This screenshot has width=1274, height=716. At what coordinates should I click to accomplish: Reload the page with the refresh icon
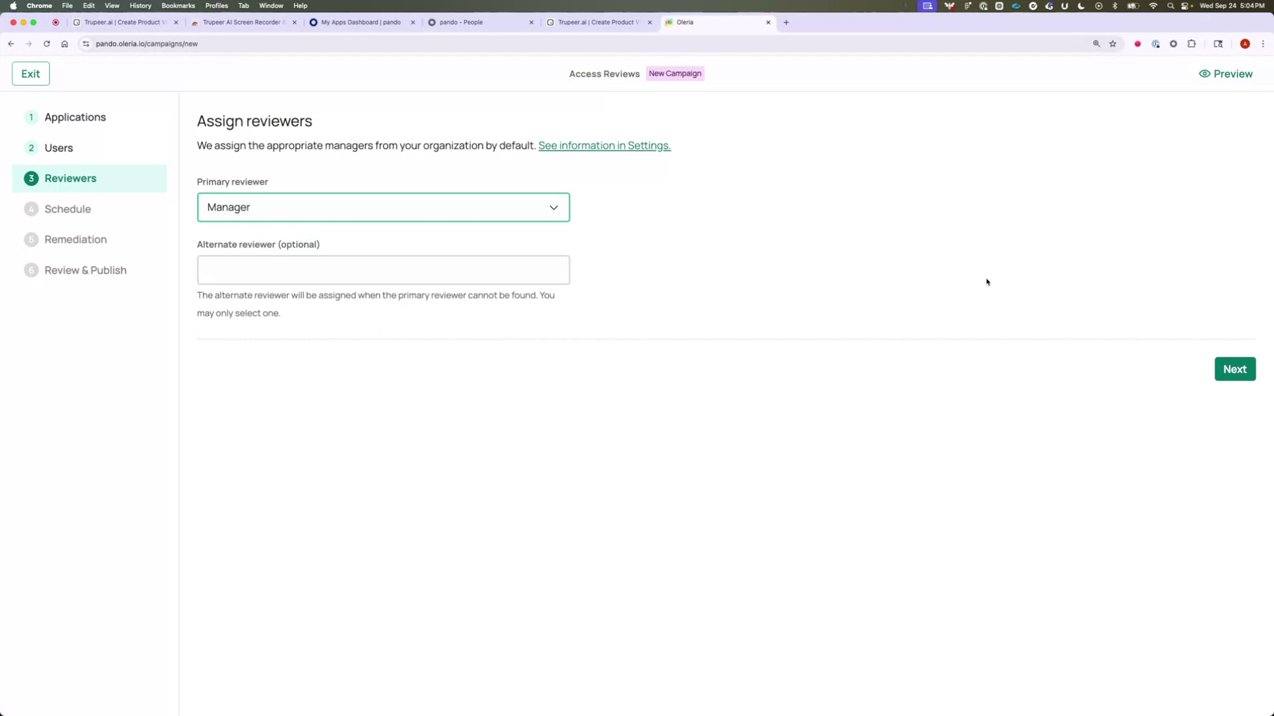[x=46, y=43]
